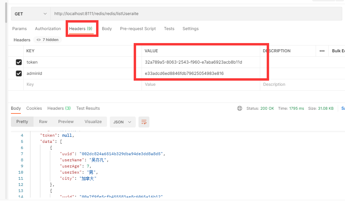Open the HTTP method dropdown showing GET
The height and width of the screenshot is (203, 345).
[x=30, y=13]
